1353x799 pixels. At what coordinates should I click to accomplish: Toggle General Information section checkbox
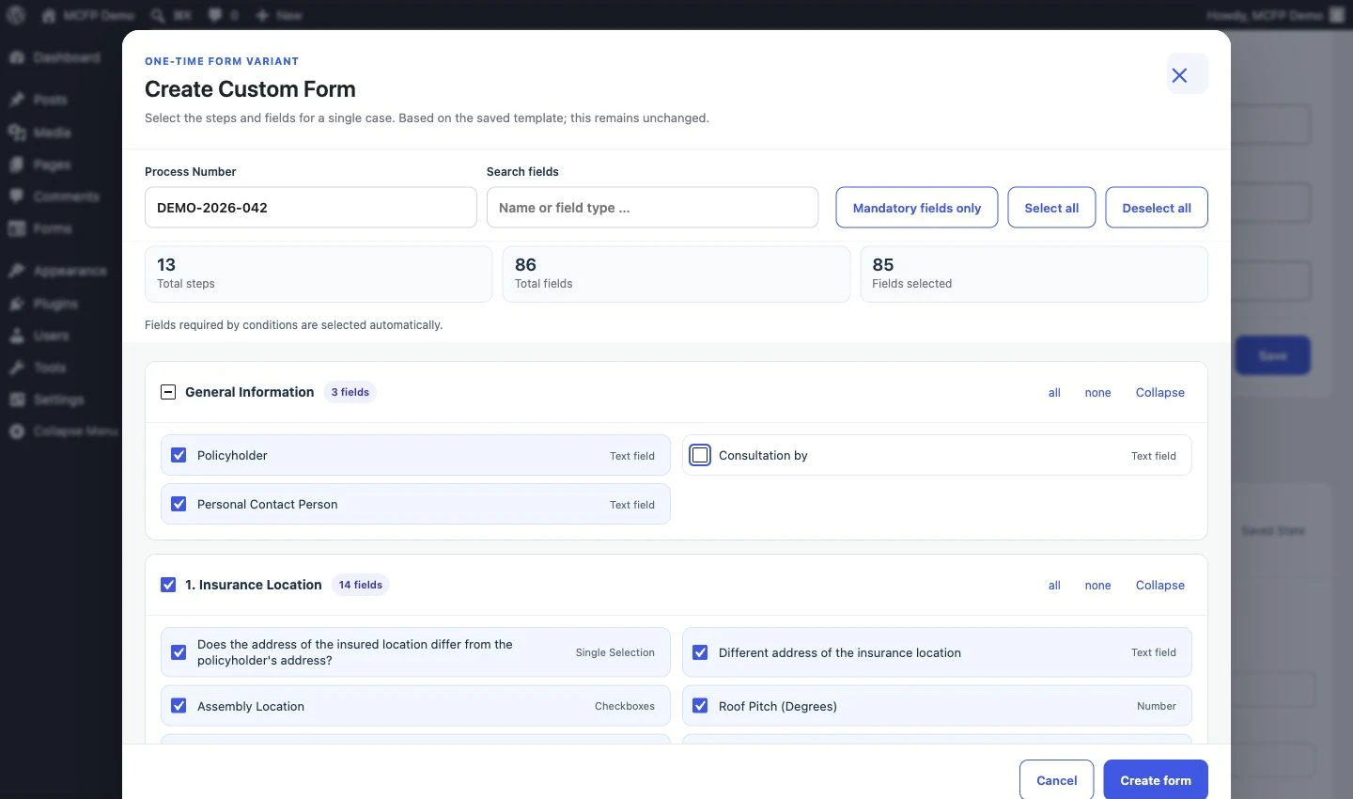[x=168, y=392]
